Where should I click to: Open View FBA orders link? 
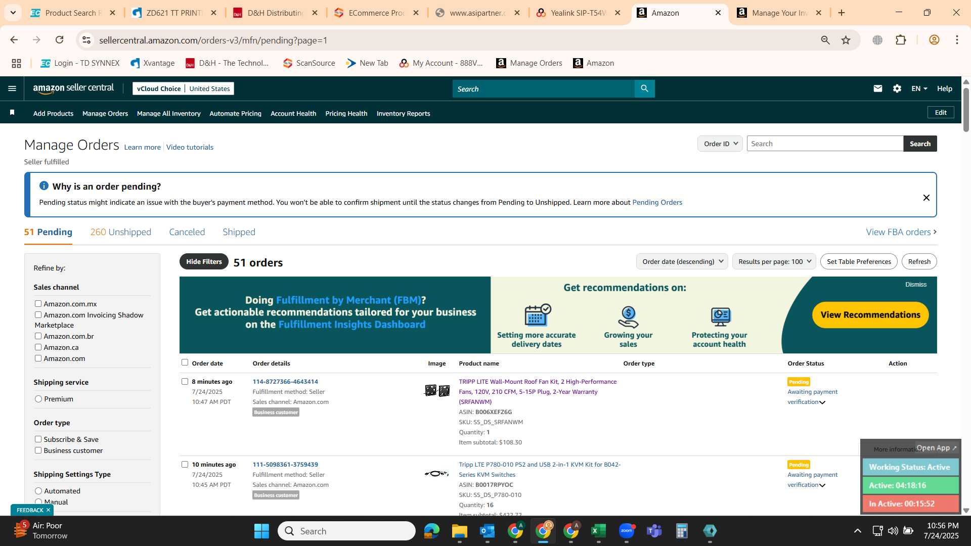901,232
